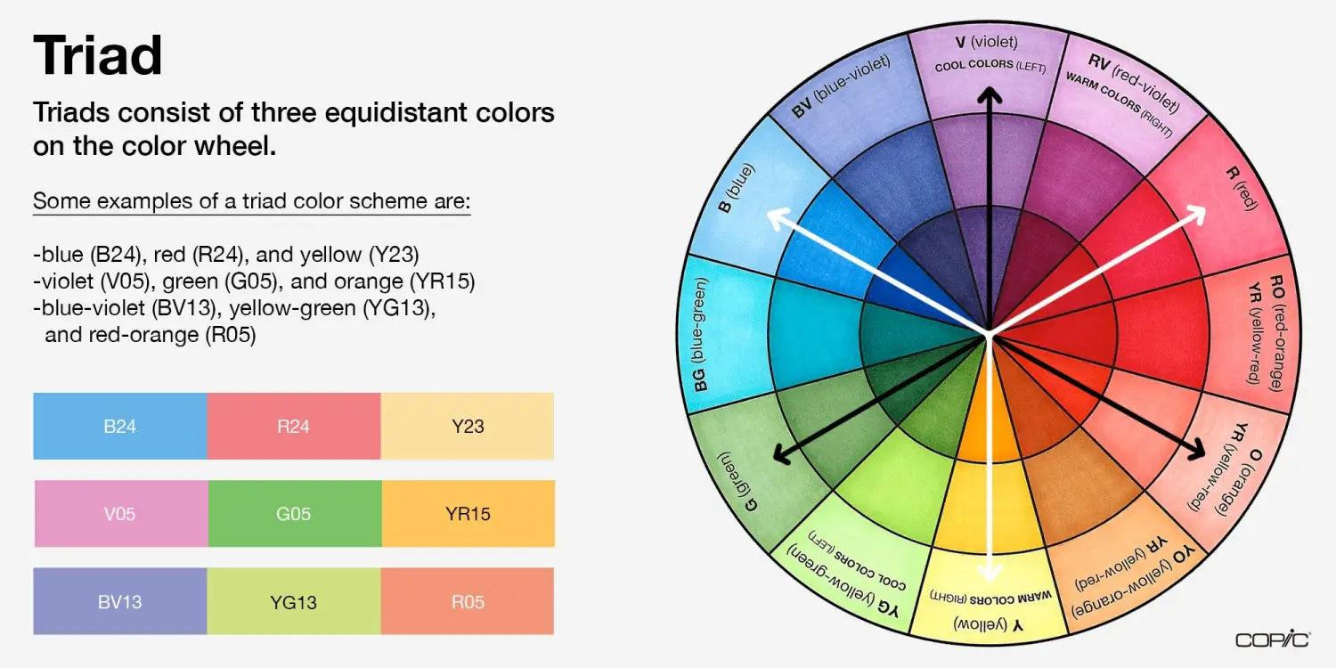Image resolution: width=1336 pixels, height=668 pixels.
Task: Click the Y (yellow) outer wheel segment
Action: pyautogui.click(x=987, y=606)
